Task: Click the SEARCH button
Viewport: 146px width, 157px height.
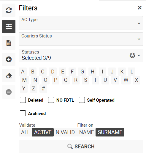Action: pos(81,146)
